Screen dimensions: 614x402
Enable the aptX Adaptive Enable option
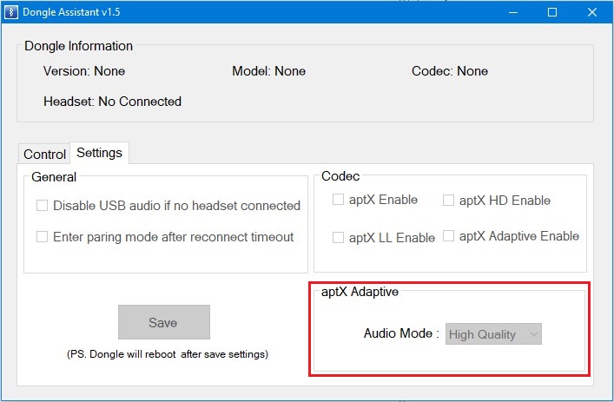pos(448,236)
